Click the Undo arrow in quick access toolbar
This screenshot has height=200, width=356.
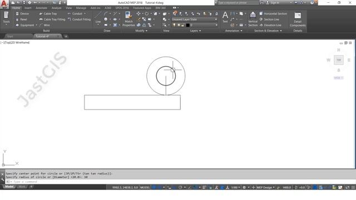35,3
